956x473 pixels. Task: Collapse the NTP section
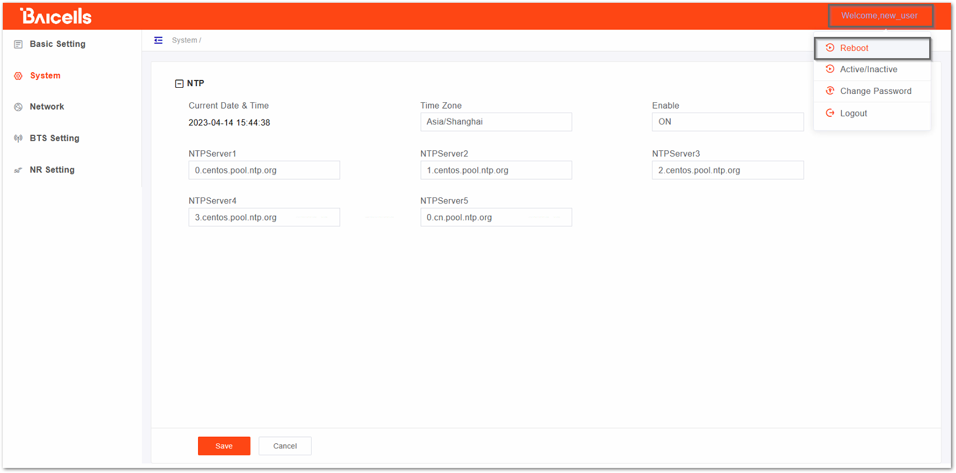pyautogui.click(x=180, y=84)
